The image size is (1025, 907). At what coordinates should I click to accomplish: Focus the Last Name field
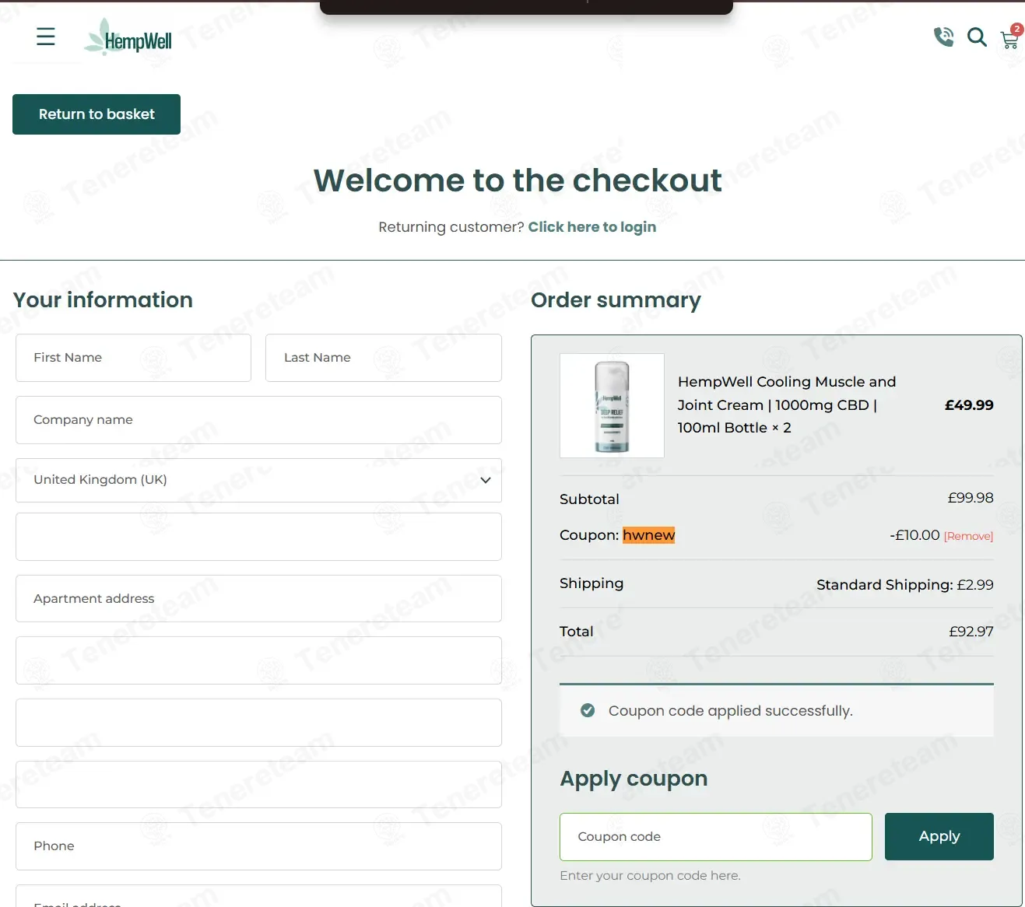click(x=384, y=358)
